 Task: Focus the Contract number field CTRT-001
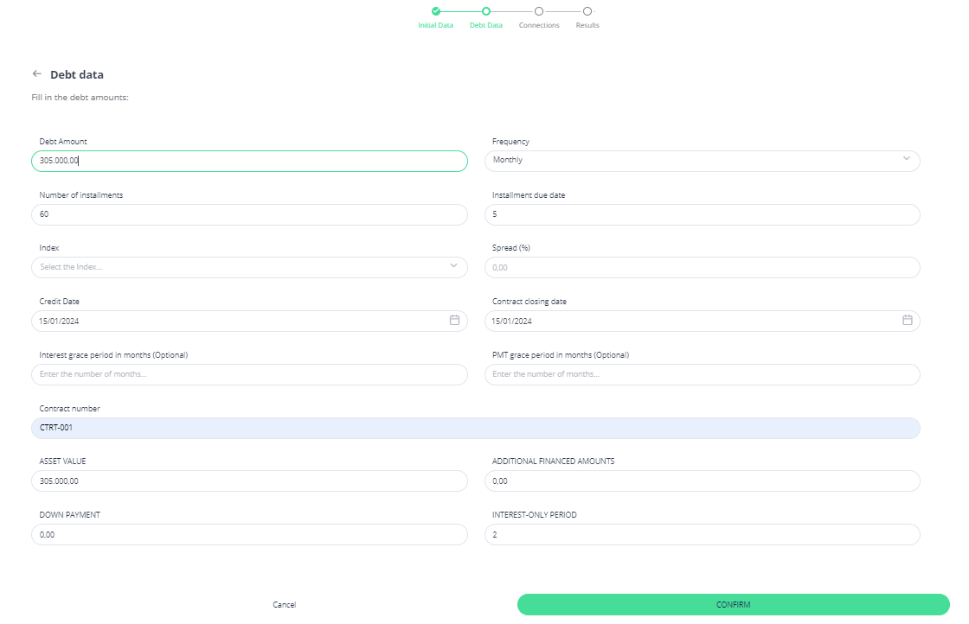click(x=476, y=428)
